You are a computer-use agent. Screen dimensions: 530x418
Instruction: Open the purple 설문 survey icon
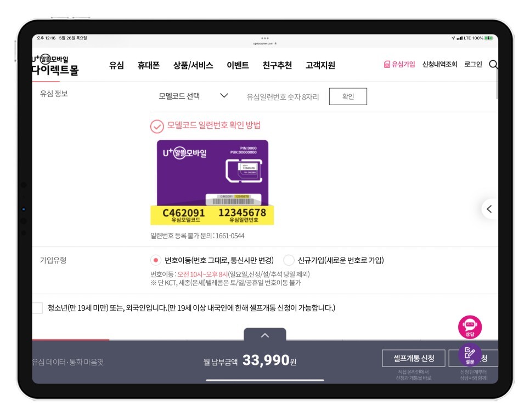[x=470, y=354]
